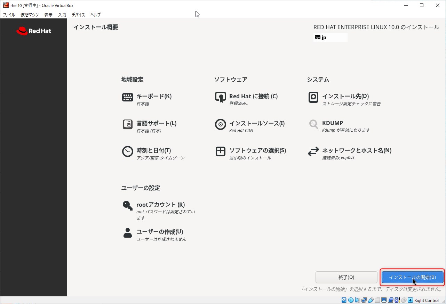Open the ヘルプ menu
The width and height of the screenshot is (446, 304).
coord(96,15)
